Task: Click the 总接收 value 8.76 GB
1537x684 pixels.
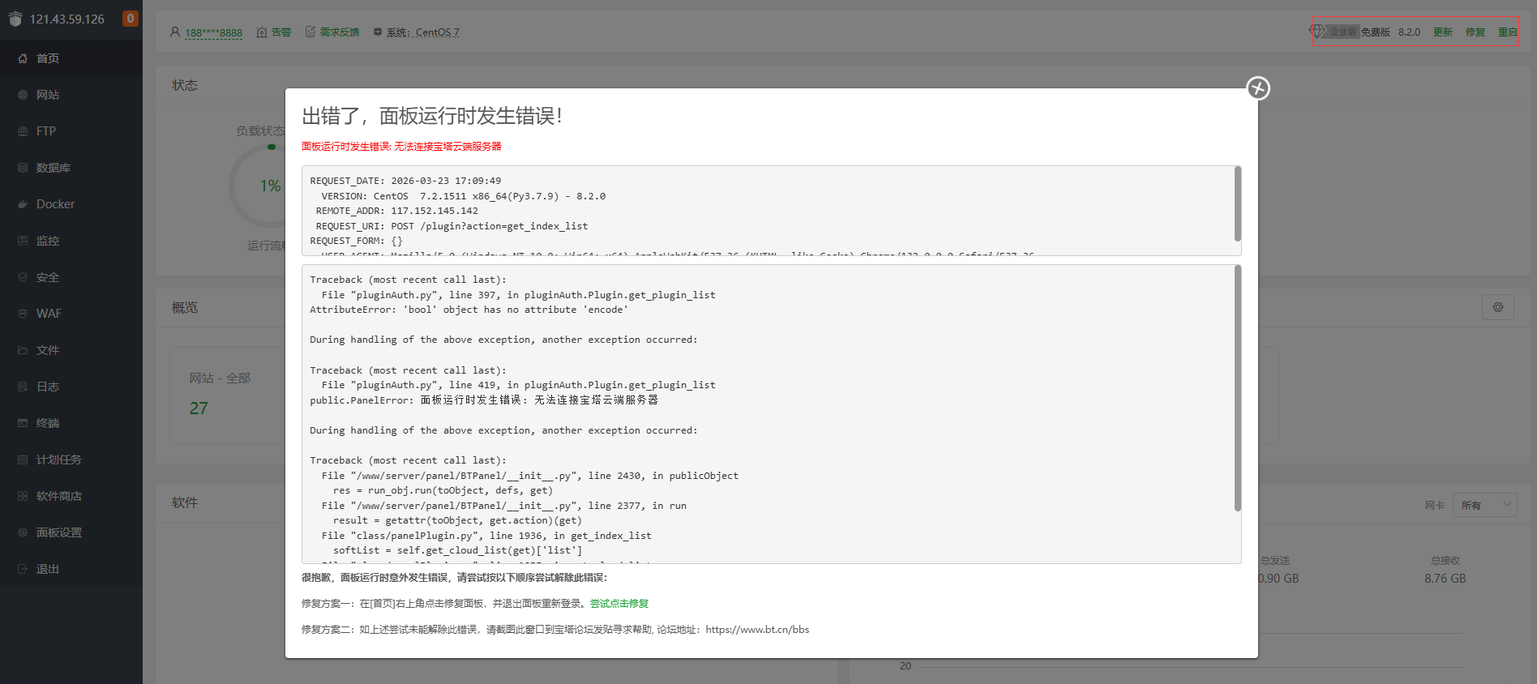Action: tap(1445, 579)
